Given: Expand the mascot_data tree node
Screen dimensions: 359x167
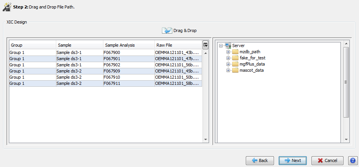Looking at the screenshot, I should 228,70.
